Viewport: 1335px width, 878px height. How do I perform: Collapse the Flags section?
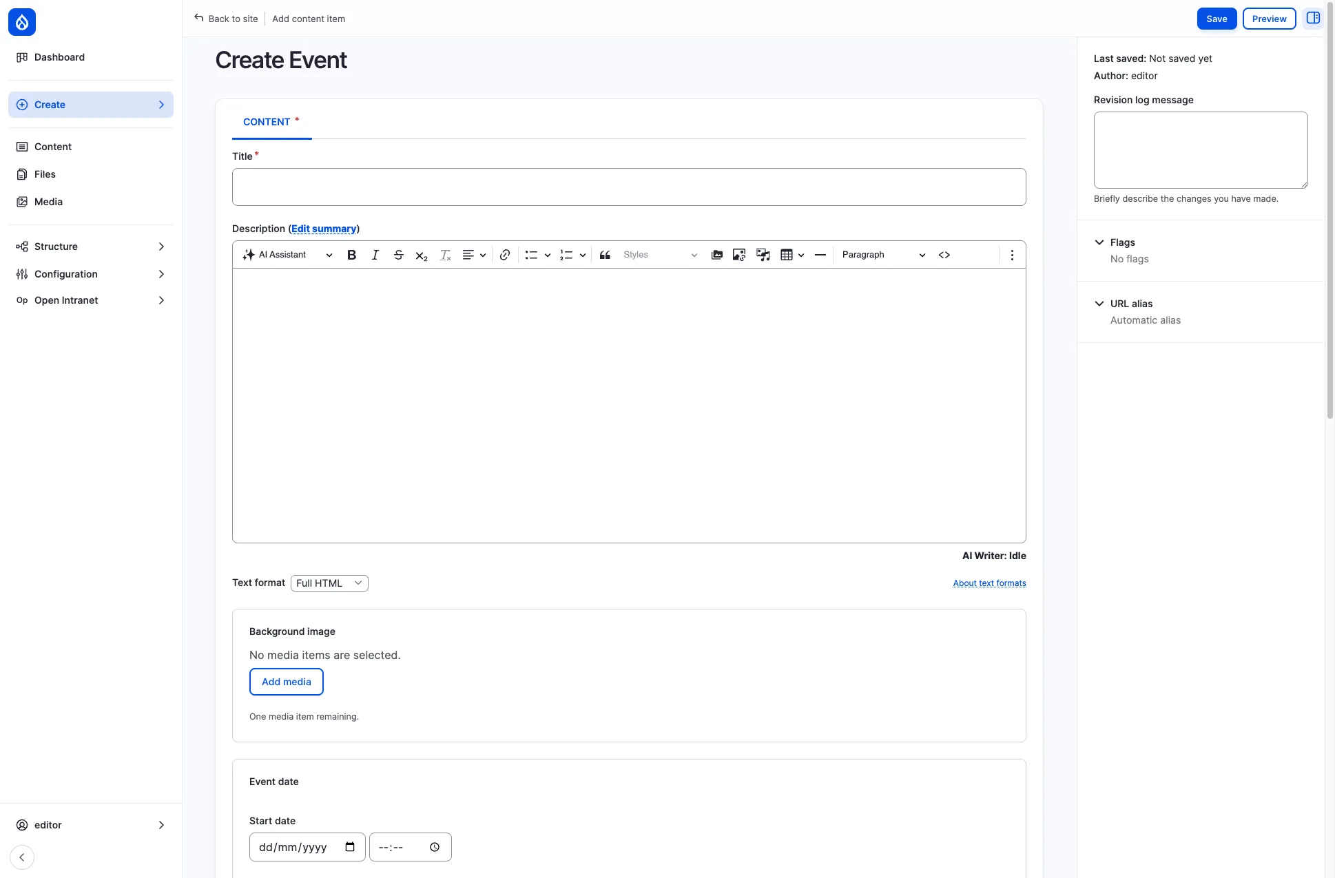1123,242
